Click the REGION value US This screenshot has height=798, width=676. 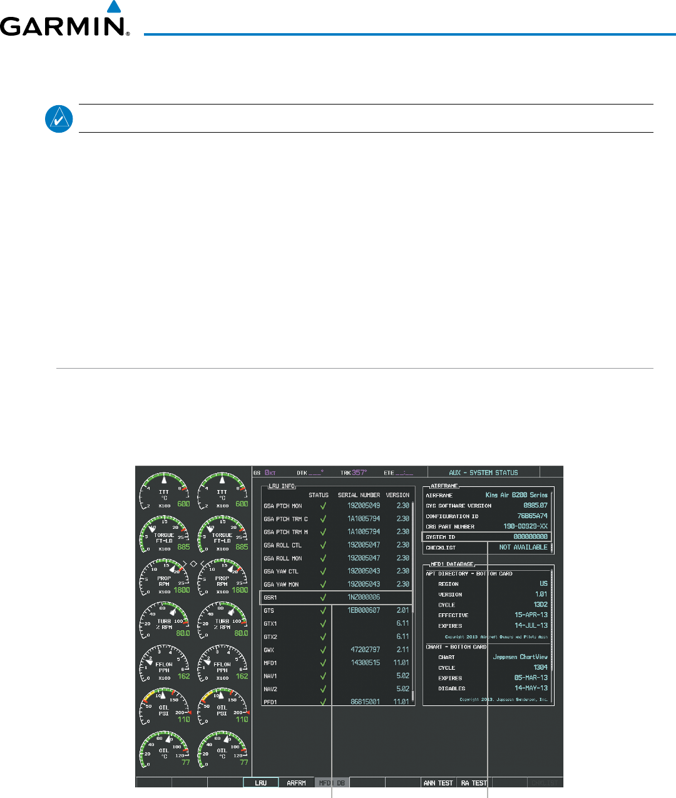coord(544,583)
